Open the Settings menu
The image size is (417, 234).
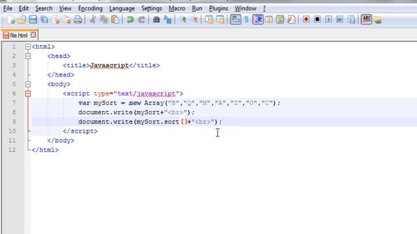click(152, 8)
